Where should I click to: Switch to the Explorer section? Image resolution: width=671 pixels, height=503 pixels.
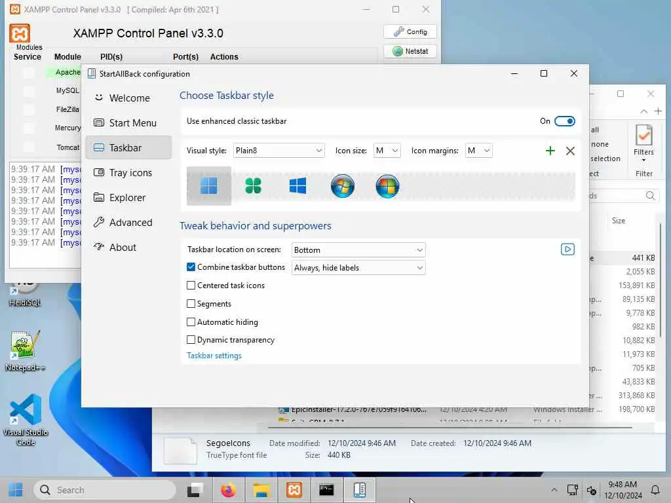click(128, 198)
